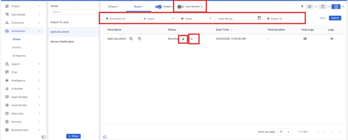
Task: Go to the last page of results
Action: coord(339,132)
